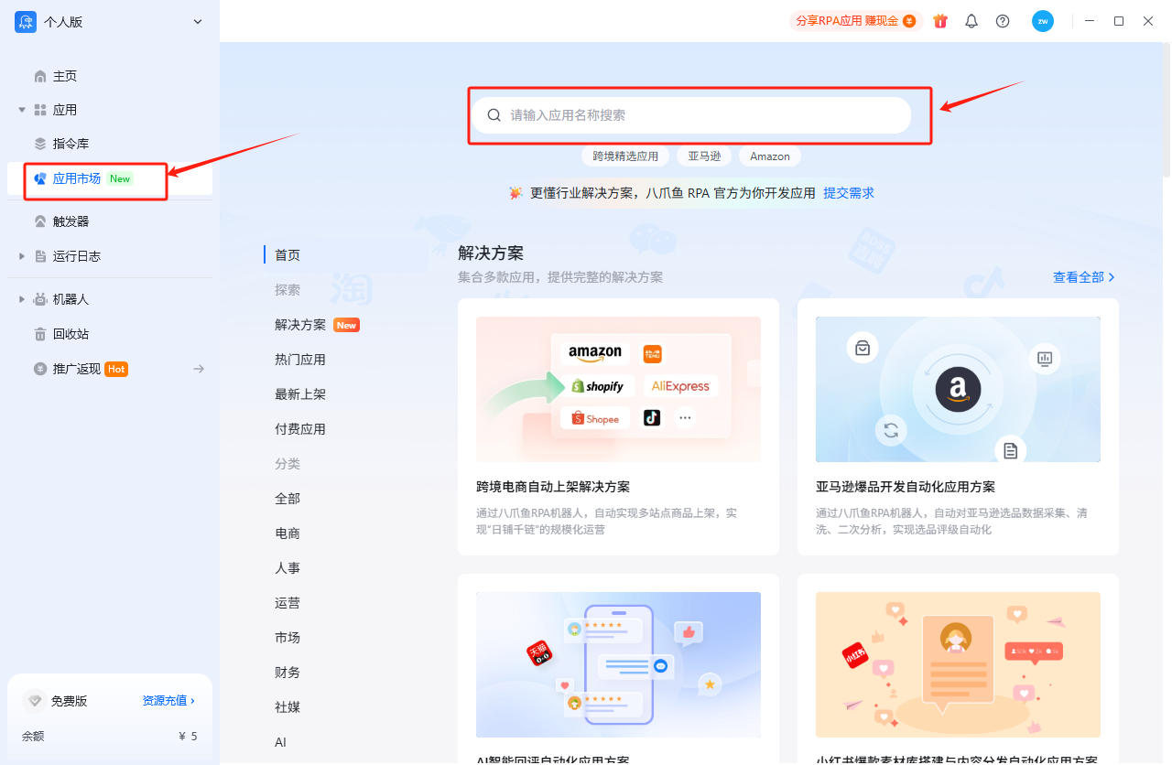Select the 财务 category
The width and height of the screenshot is (1172, 765).
(x=288, y=673)
